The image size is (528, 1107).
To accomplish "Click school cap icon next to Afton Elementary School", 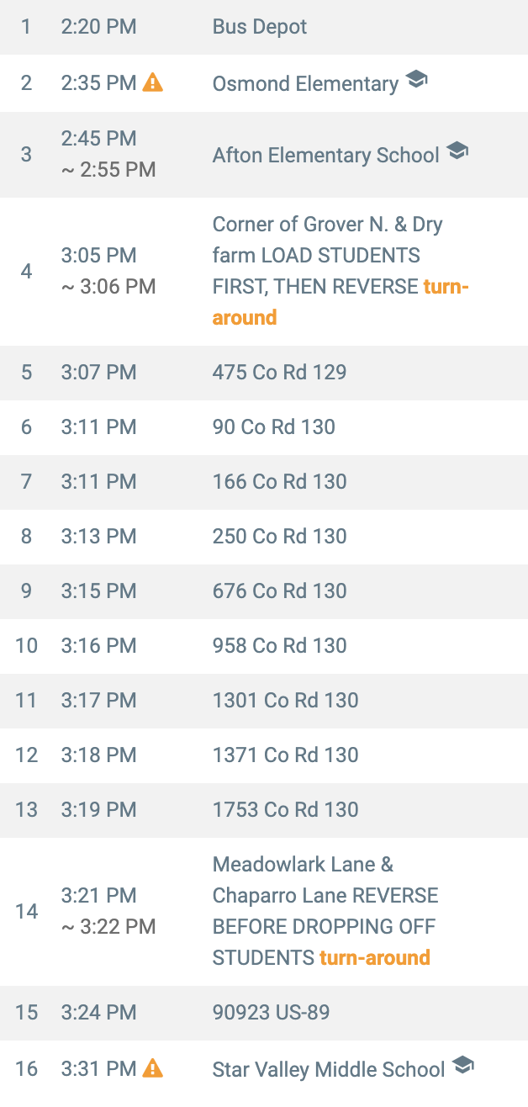I will (x=457, y=152).
